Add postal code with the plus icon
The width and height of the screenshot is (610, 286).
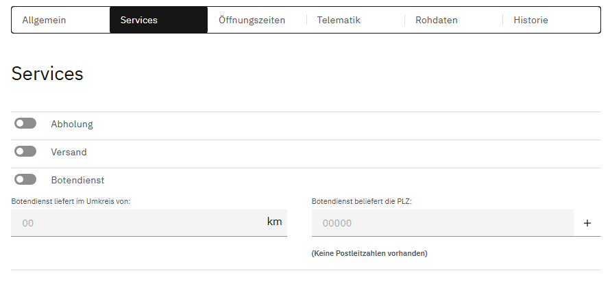click(587, 223)
